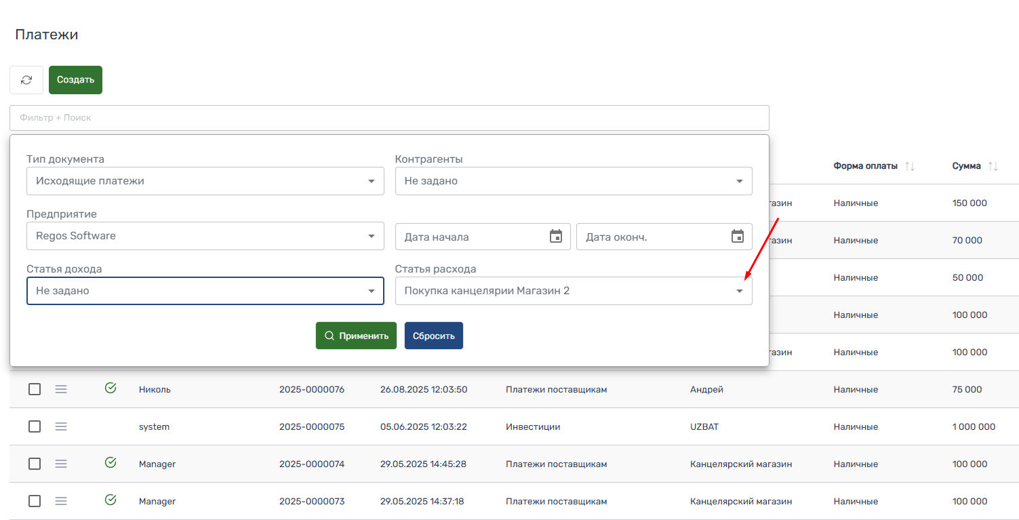
Task: Open the start date calendar icon
Action: pyautogui.click(x=556, y=237)
